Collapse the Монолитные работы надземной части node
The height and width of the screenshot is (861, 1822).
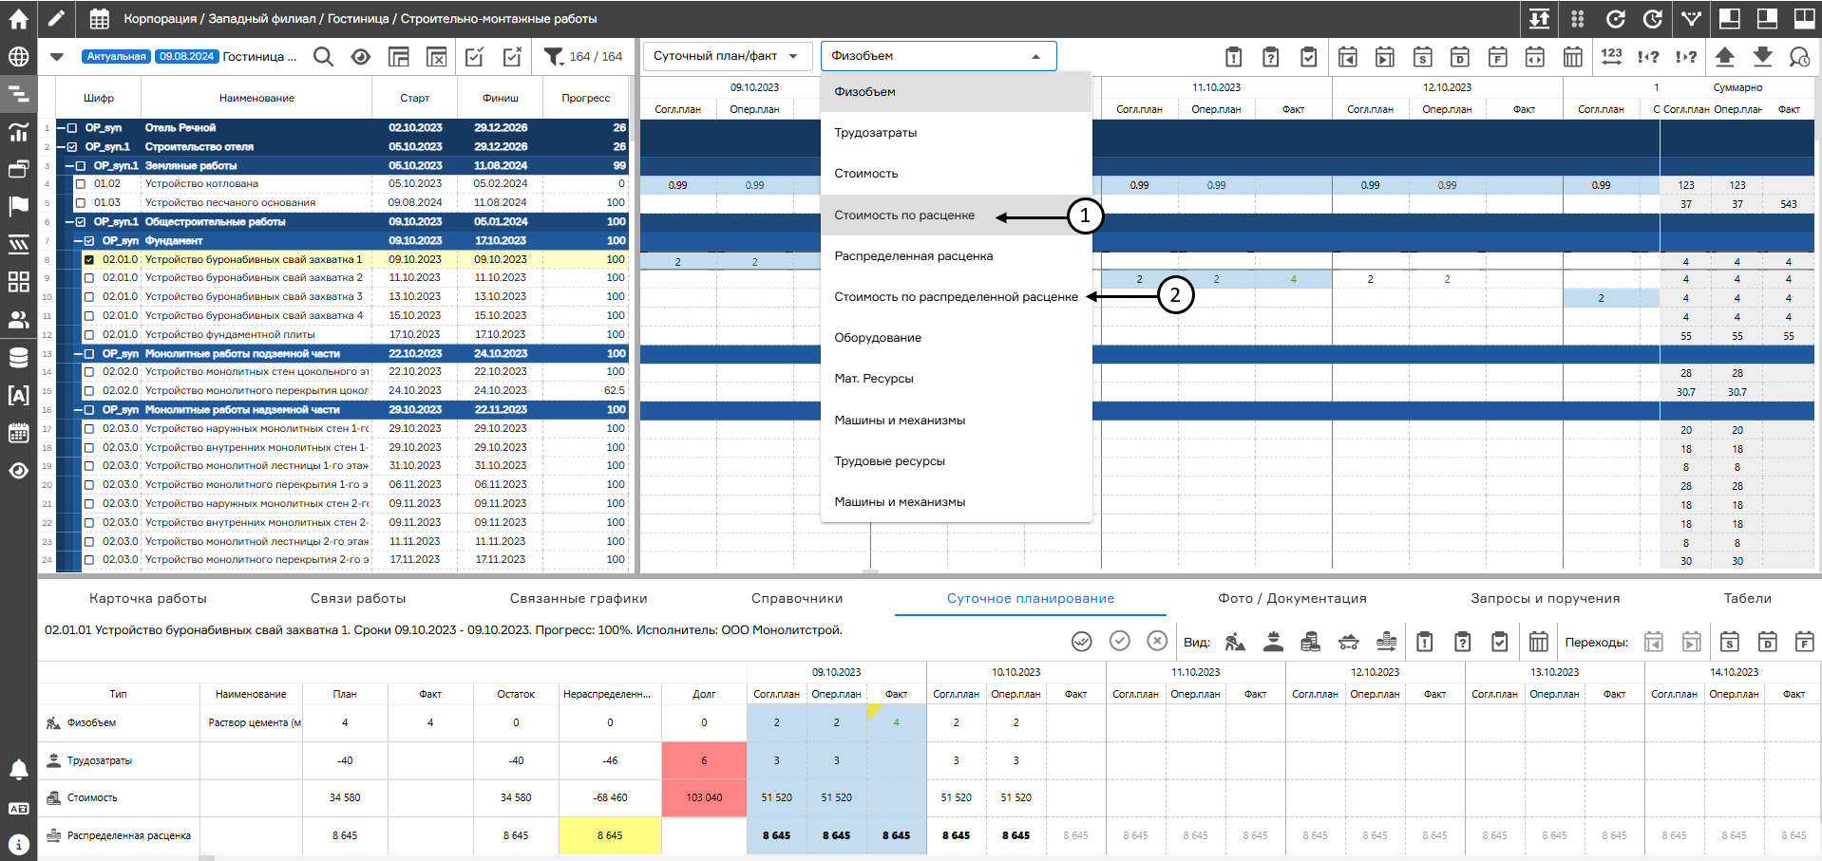click(x=79, y=410)
